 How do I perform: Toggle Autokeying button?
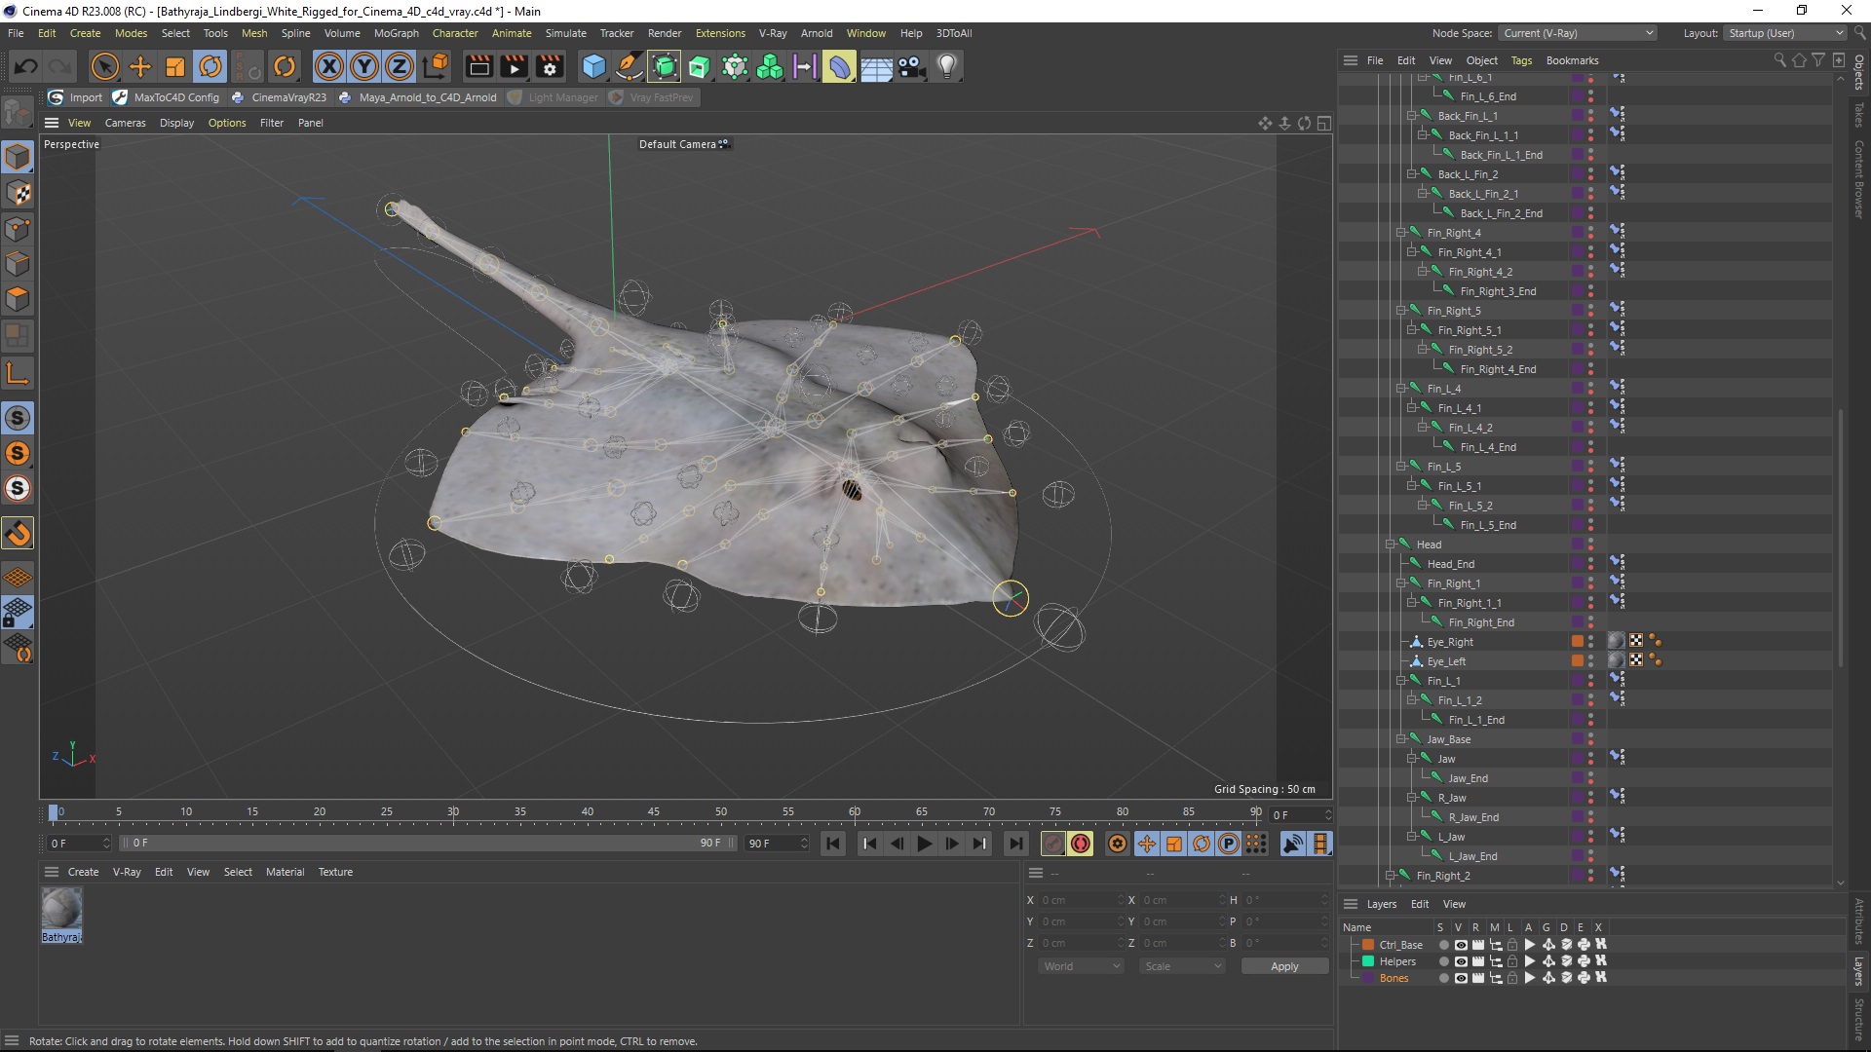pyautogui.click(x=1081, y=844)
